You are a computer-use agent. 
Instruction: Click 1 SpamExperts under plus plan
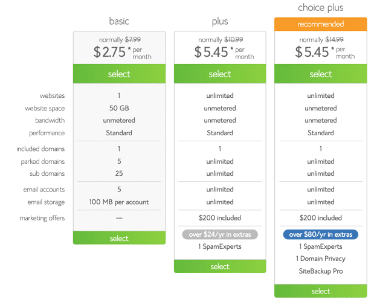tap(220, 246)
